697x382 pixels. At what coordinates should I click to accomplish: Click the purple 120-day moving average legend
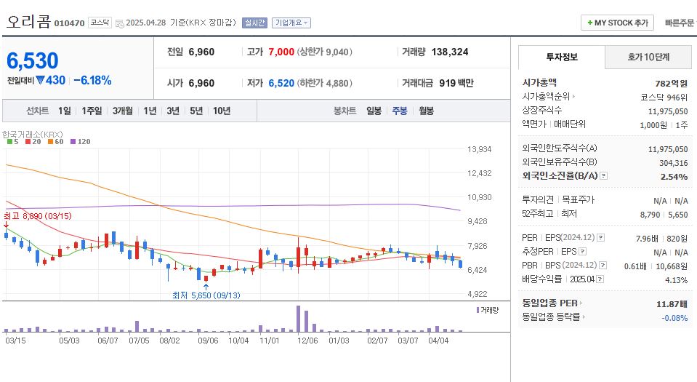[x=81, y=142]
